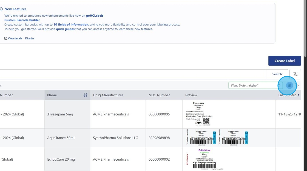Screen dimensions: 307x171
Task: Click the Create Label button
Action: point(285,61)
